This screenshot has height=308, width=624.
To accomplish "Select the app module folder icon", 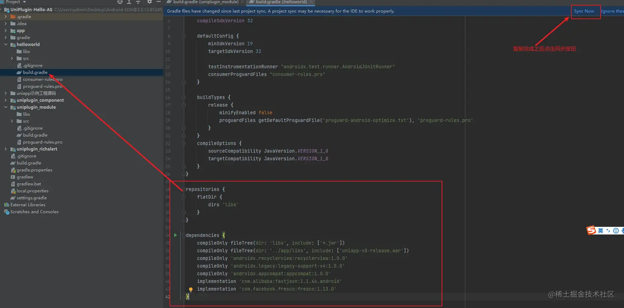I will pyautogui.click(x=13, y=31).
